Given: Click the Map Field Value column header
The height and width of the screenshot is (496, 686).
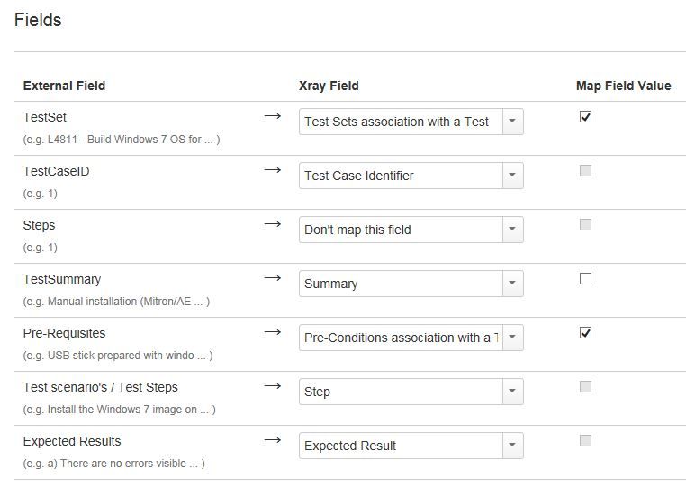Looking at the screenshot, I should 624,86.
